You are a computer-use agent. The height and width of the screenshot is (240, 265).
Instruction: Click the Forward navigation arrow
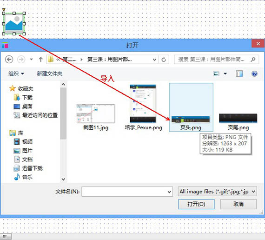tap(21, 60)
